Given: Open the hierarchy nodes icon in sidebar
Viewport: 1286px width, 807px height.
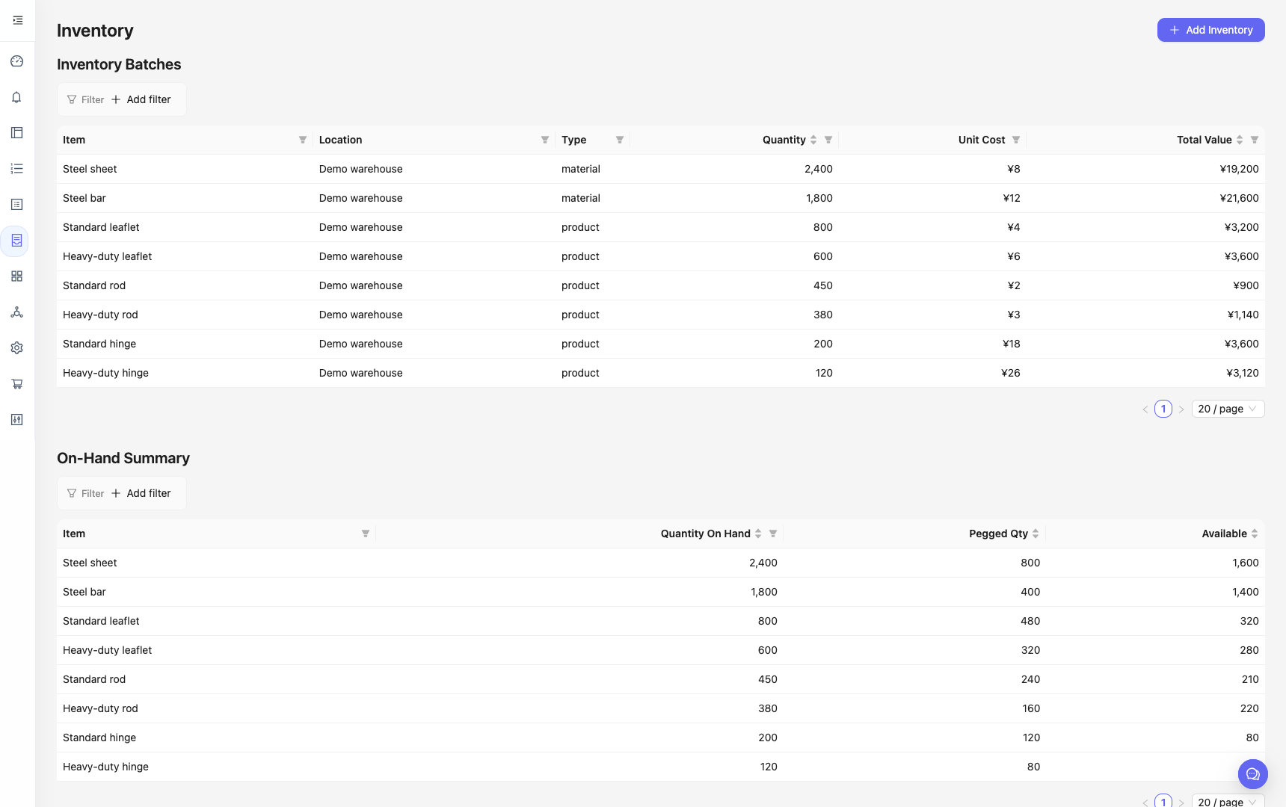Looking at the screenshot, I should pos(17,312).
